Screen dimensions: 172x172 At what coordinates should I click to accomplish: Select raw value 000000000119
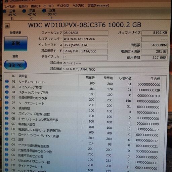tap(147, 130)
